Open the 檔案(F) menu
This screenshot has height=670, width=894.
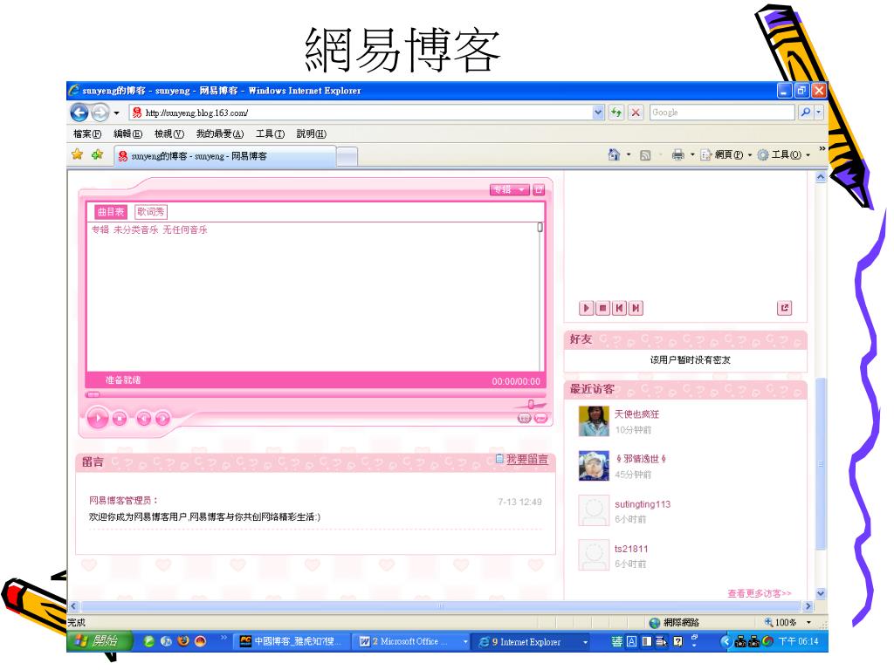87,133
